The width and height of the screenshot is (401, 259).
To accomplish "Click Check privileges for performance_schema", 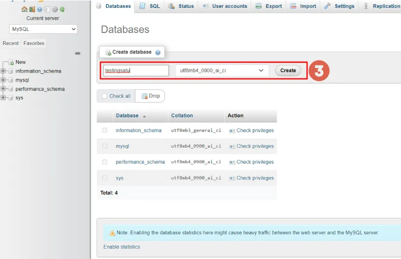I will click(x=255, y=162).
